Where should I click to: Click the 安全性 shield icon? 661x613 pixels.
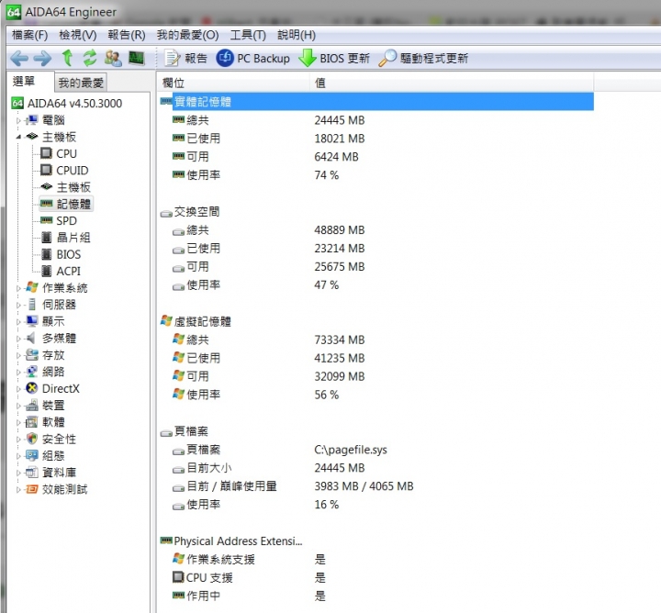(x=31, y=439)
